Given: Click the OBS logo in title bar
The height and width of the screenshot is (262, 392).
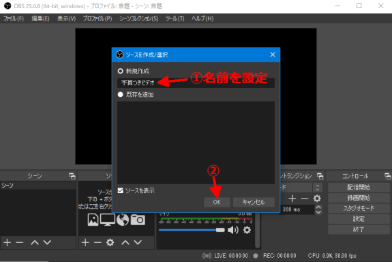Looking at the screenshot, I should point(7,5).
